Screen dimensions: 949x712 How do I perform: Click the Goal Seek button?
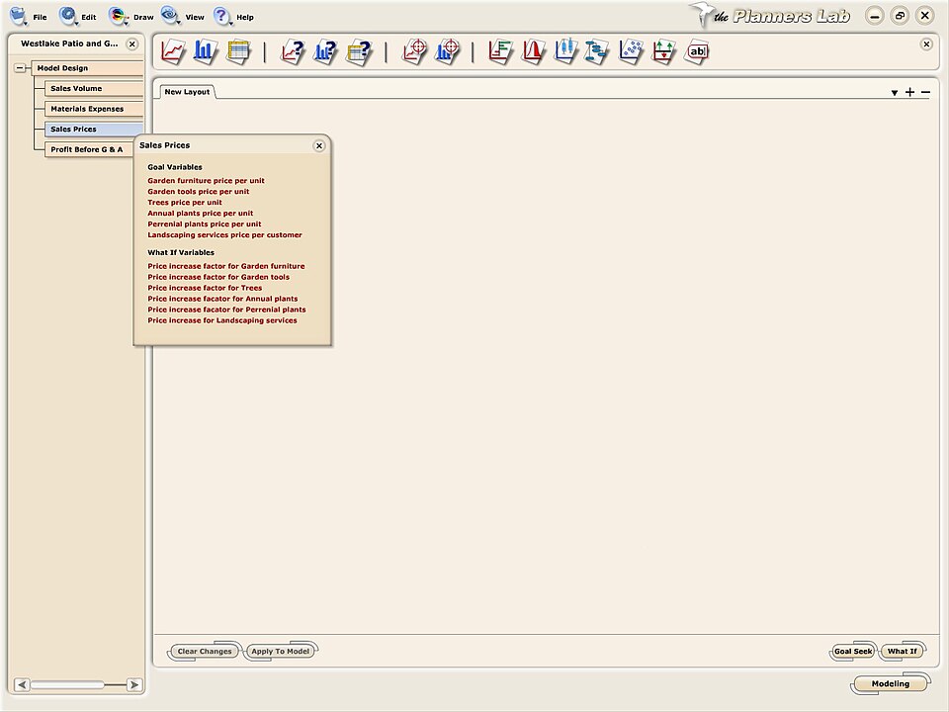(x=853, y=652)
